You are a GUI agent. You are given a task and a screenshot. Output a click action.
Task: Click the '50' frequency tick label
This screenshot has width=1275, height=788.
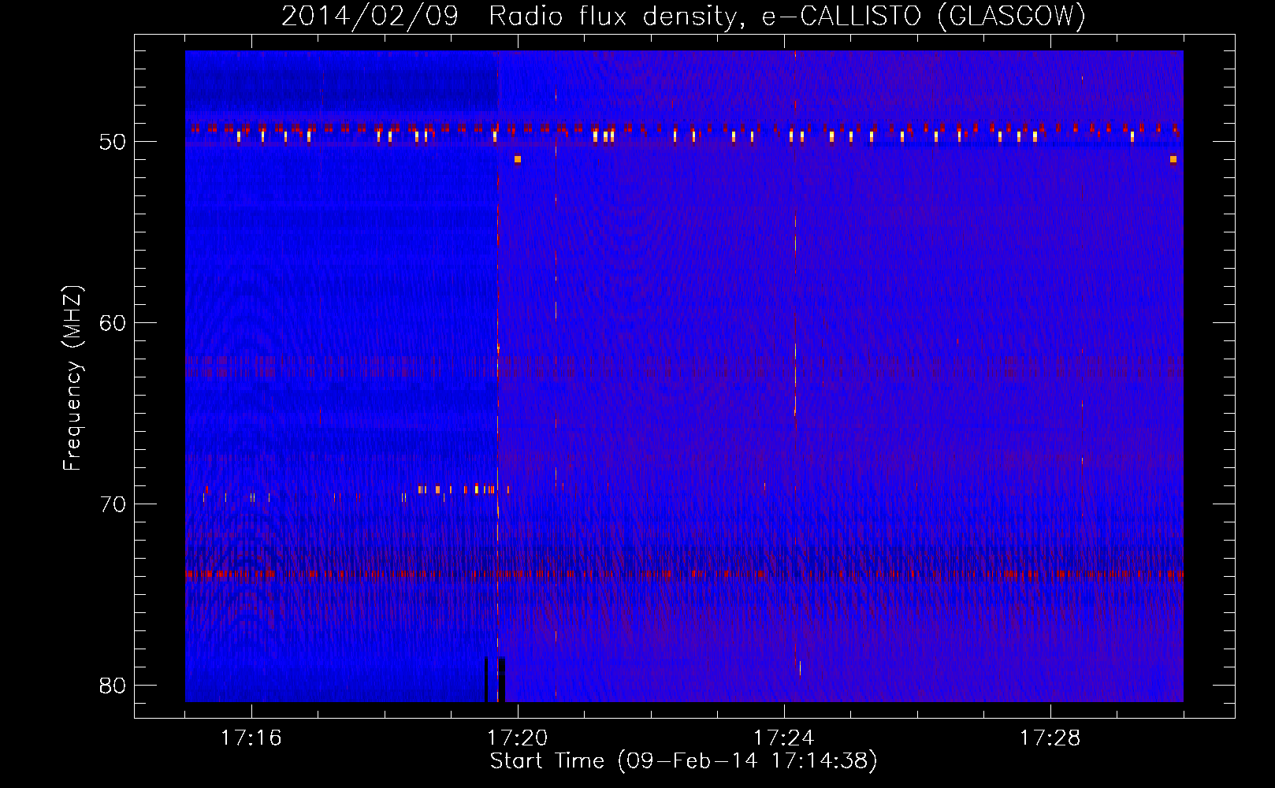point(113,143)
